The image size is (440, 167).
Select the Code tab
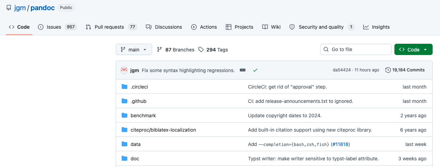coord(19,27)
